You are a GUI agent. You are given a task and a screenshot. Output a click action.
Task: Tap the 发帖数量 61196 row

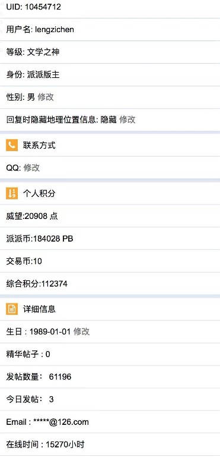(x=110, y=377)
